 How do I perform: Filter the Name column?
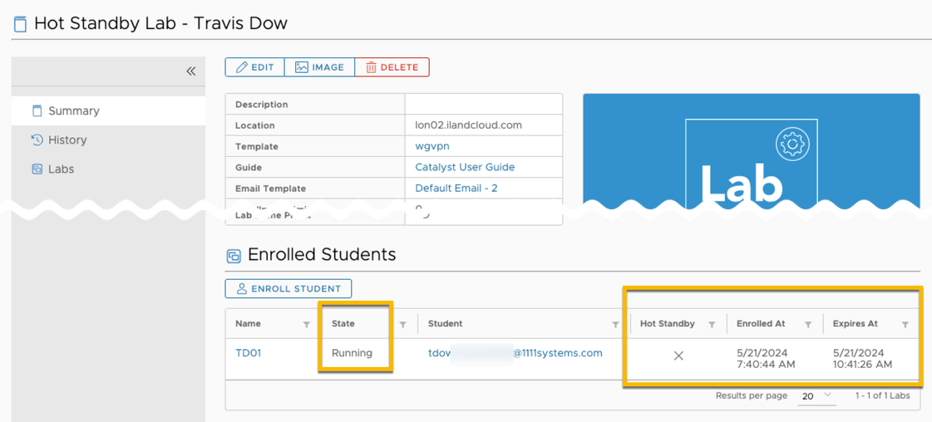(x=307, y=325)
